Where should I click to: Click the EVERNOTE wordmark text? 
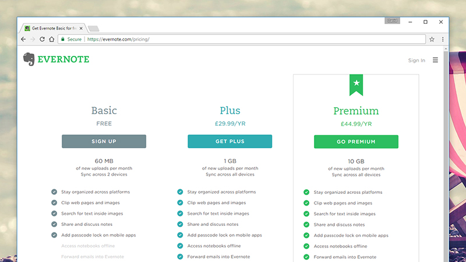coord(63,59)
